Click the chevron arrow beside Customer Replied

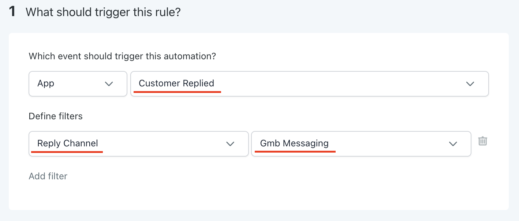pyautogui.click(x=470, y=84)
